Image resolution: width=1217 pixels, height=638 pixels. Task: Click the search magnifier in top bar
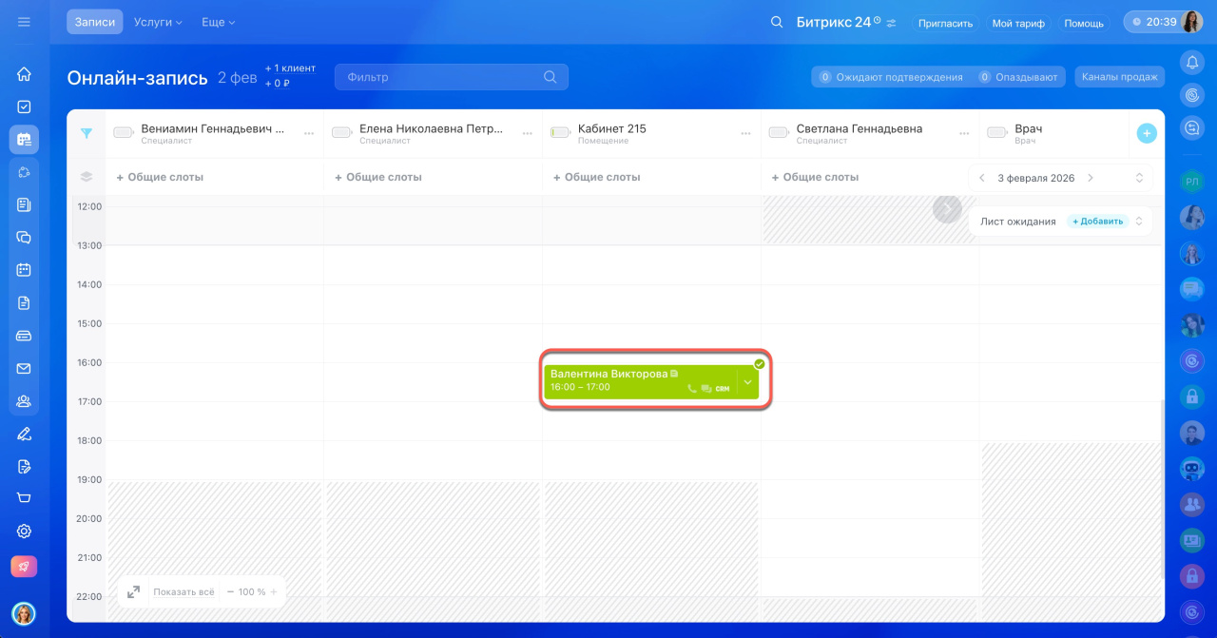[777, 23]
